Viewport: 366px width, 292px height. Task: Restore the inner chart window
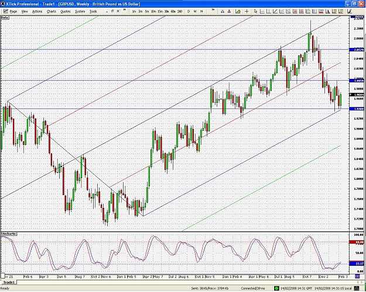[112, 11]
